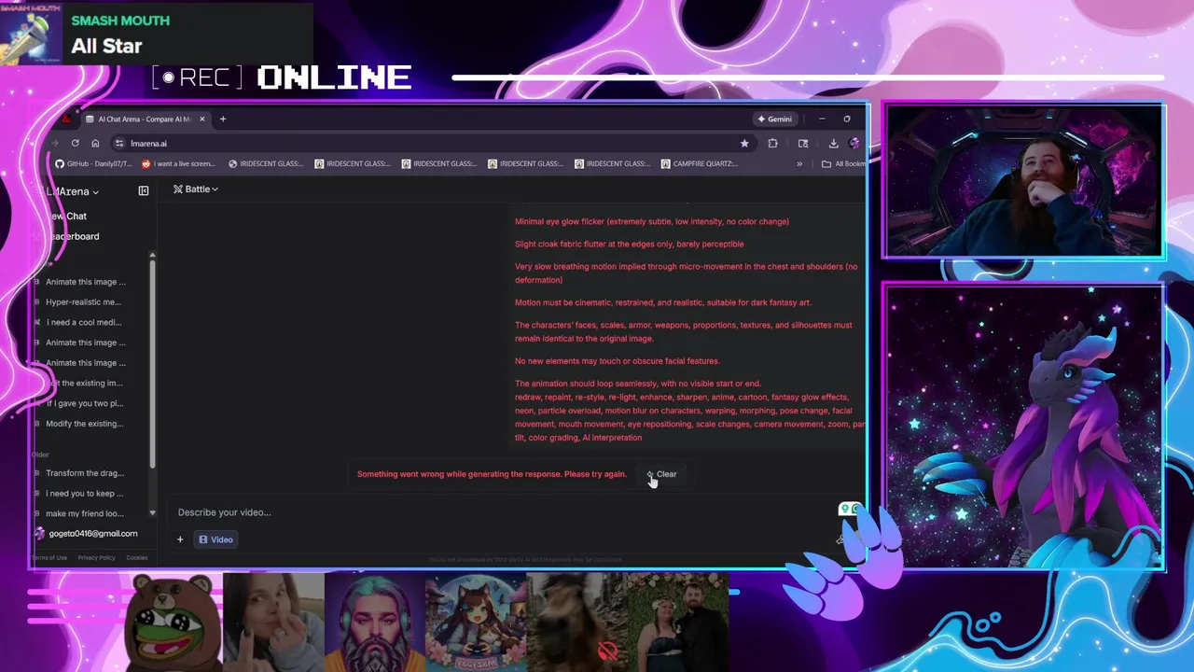
Task: Click the Pepe bear avatar in overlay
Action: point(173,621)
